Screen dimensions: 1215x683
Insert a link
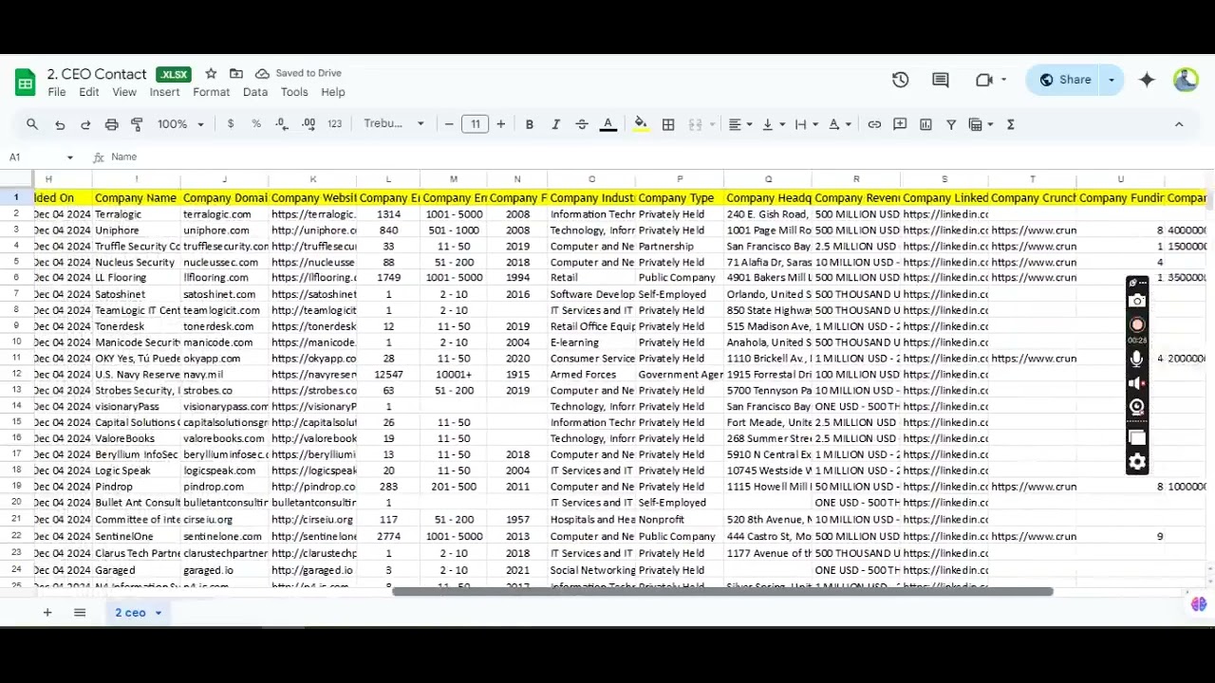click(x=874, y=124)
